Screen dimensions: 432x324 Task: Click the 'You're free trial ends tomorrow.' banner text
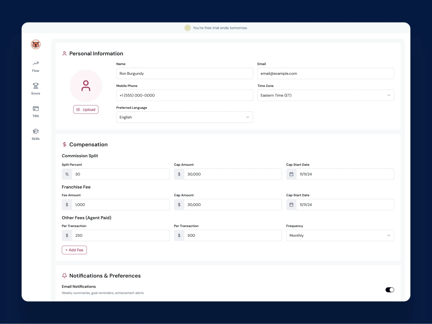point(220,28)
